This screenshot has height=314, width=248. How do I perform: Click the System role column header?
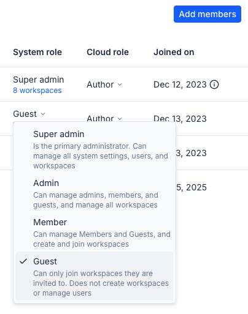coord(37,52)
